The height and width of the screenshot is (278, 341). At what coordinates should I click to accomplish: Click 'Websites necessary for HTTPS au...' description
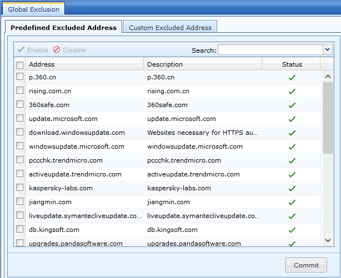[203, 133]
